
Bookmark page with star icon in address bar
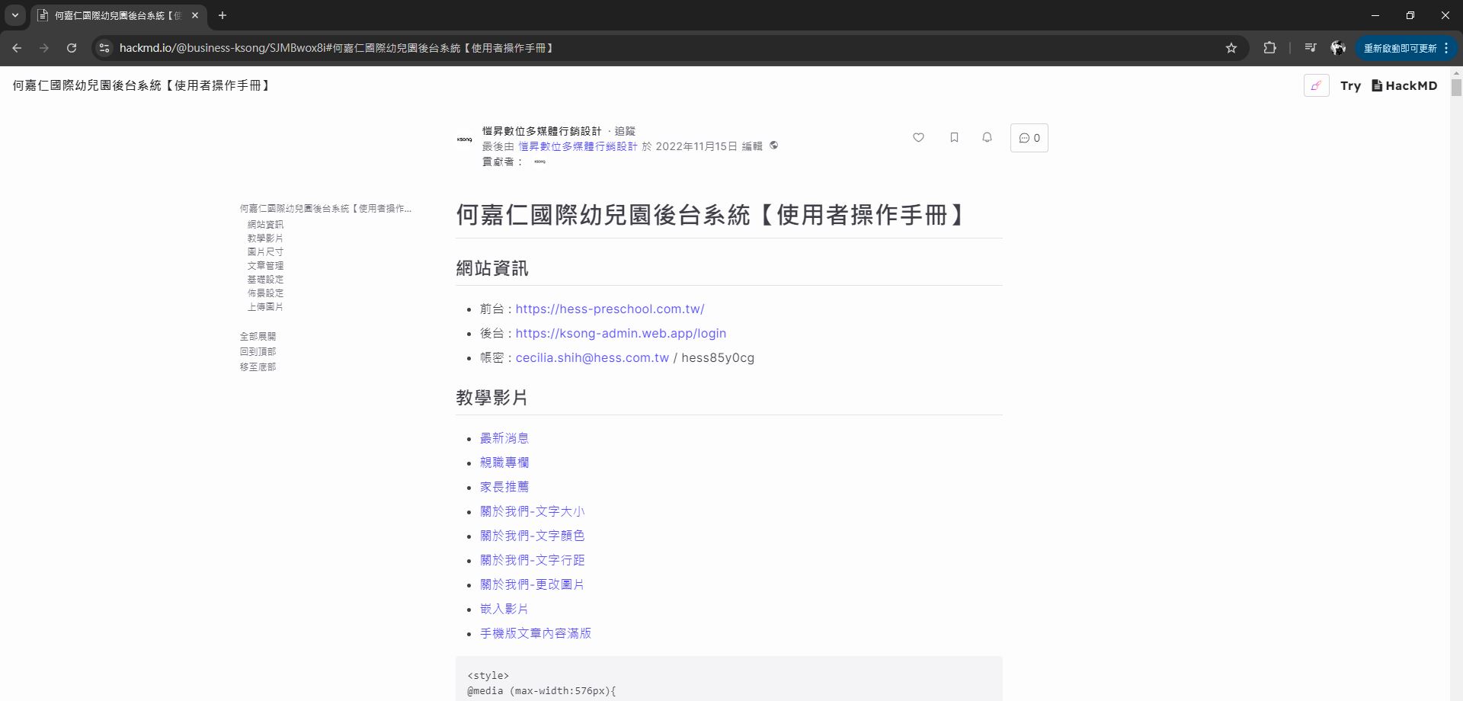tap(1231, 48)
